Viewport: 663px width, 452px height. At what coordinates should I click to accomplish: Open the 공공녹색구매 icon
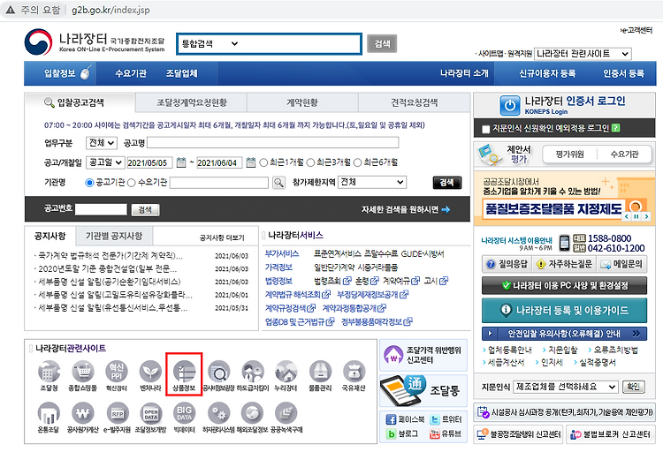(286, 413)
